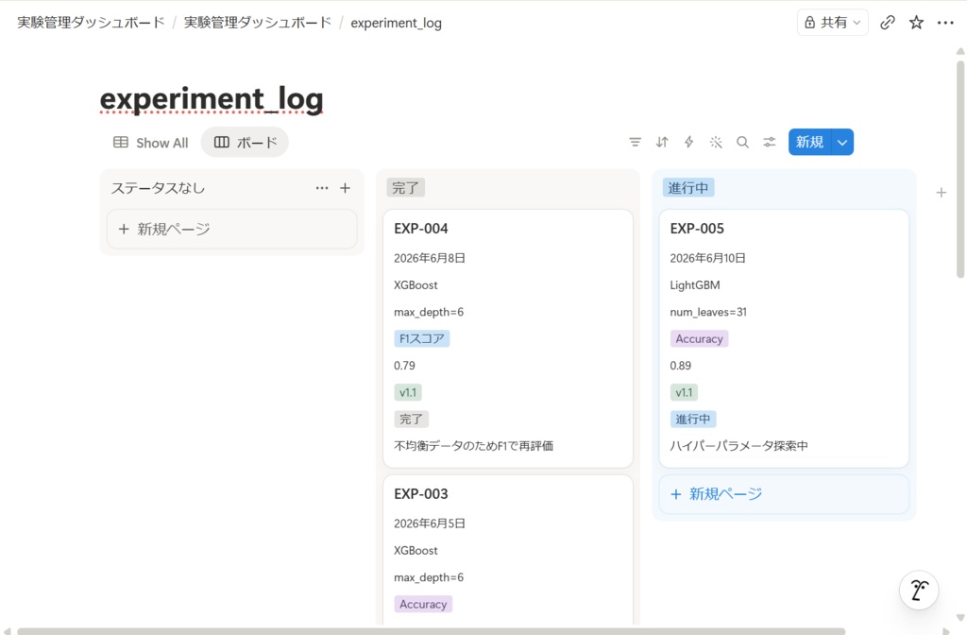This screenshot has width=967, height=635.
Task: Open view settings sliders icon
Action: pos(769,143)
